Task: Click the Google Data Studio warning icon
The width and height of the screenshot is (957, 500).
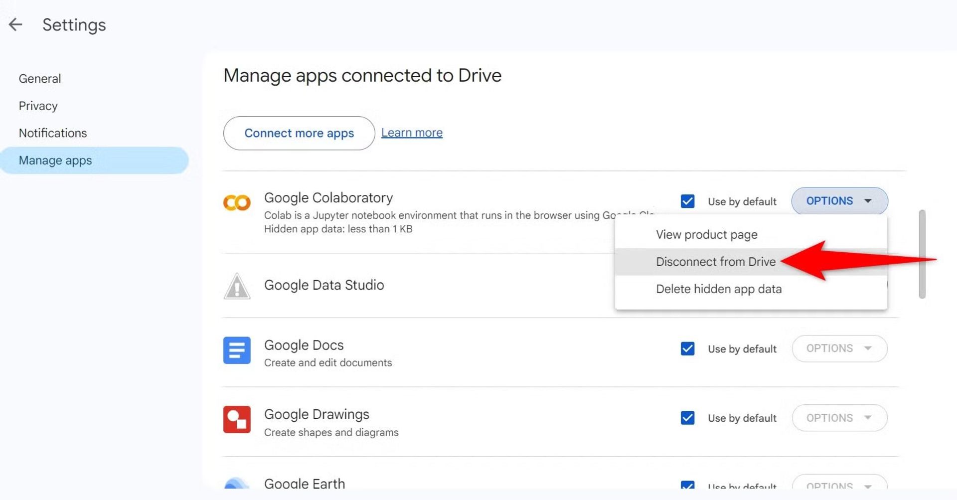Action: pyautogui.click(x=237, y=286)
